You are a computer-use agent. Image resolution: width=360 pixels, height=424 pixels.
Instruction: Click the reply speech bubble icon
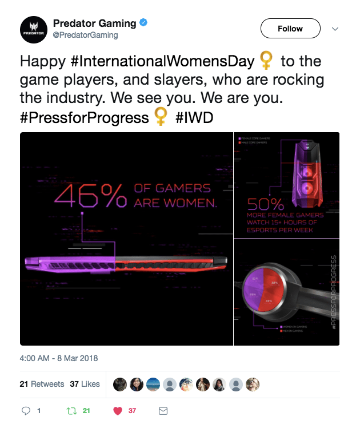click(x=26, y=411)
